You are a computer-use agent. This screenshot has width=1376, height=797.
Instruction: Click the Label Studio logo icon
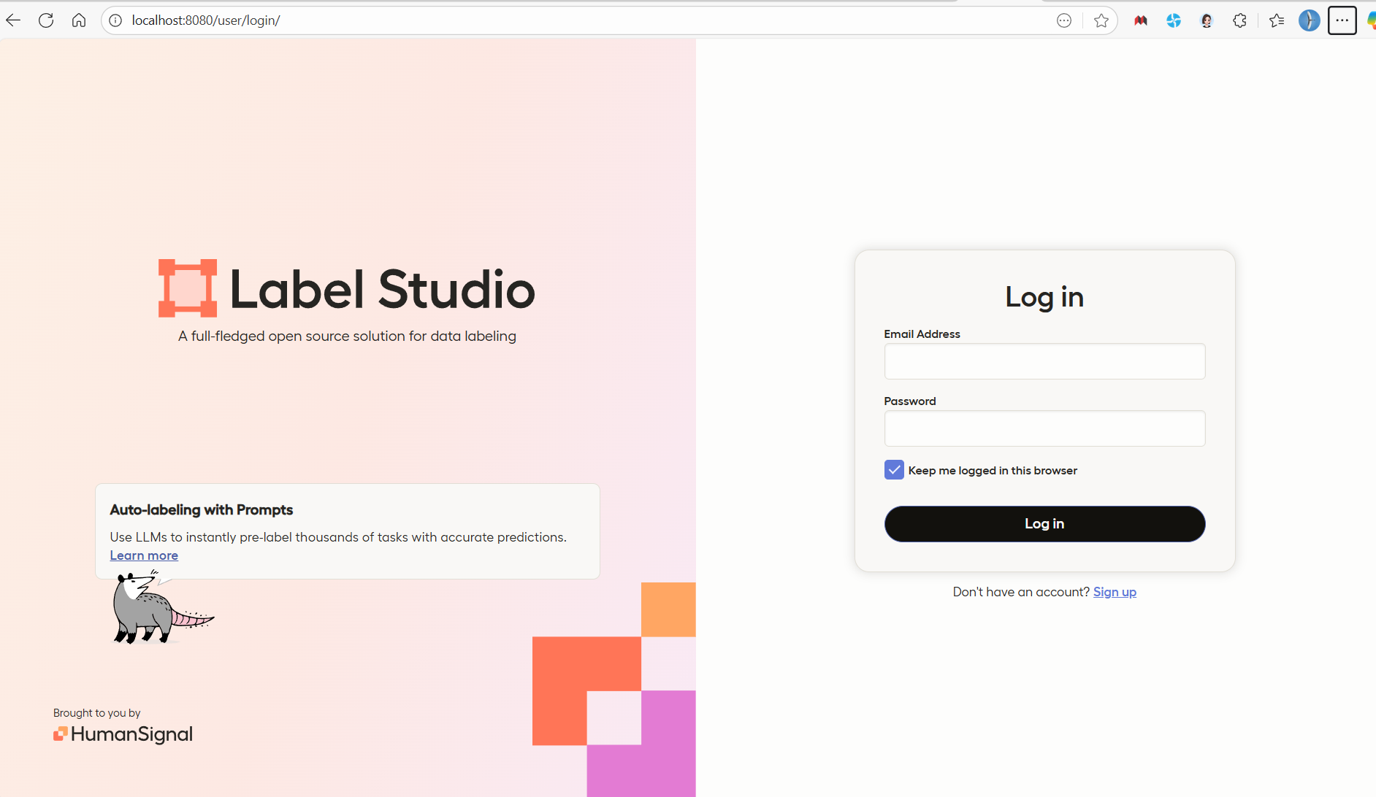click(x=188, y=288)
